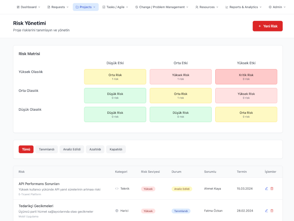Click the Dashboard grid icon in navigation
The width and height of the screenshot is (294, 221).
pyautogui.click(x=18, y=7)
